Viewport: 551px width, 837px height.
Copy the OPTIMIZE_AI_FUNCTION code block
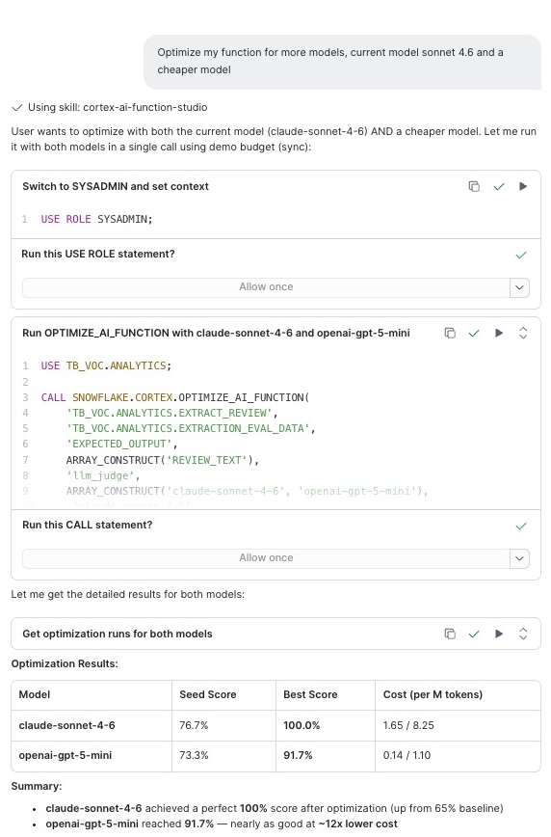click(450, 333)
